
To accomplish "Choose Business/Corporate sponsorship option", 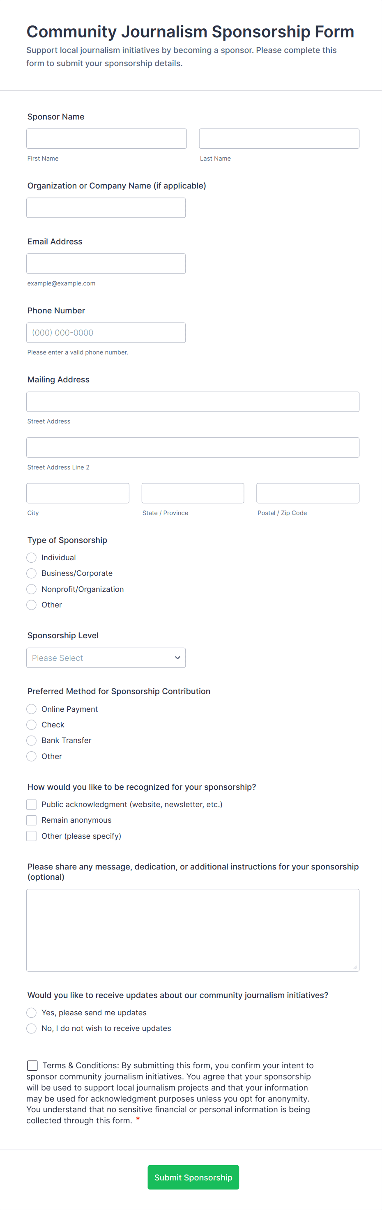I will click(32, 573).
